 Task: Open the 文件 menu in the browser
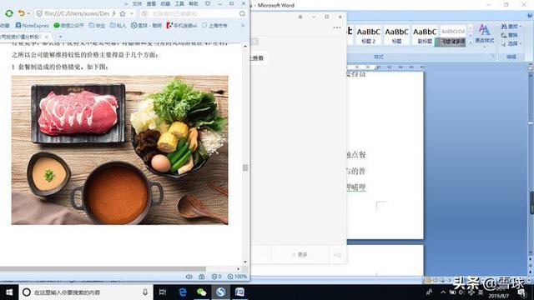click(x=137, y=3)
